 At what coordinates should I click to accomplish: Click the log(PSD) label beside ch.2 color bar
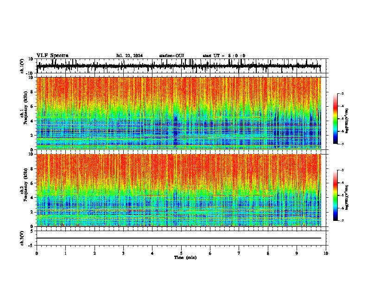click(x=347, y=197)
